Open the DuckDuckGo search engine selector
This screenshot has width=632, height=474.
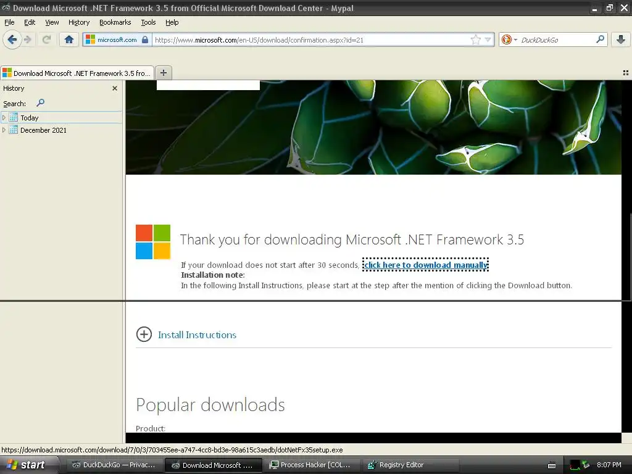click(x=509, y=39)
